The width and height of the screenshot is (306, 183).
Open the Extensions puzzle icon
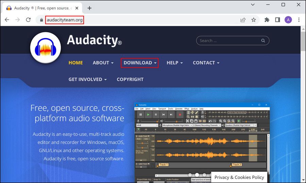tap(267, 20)
